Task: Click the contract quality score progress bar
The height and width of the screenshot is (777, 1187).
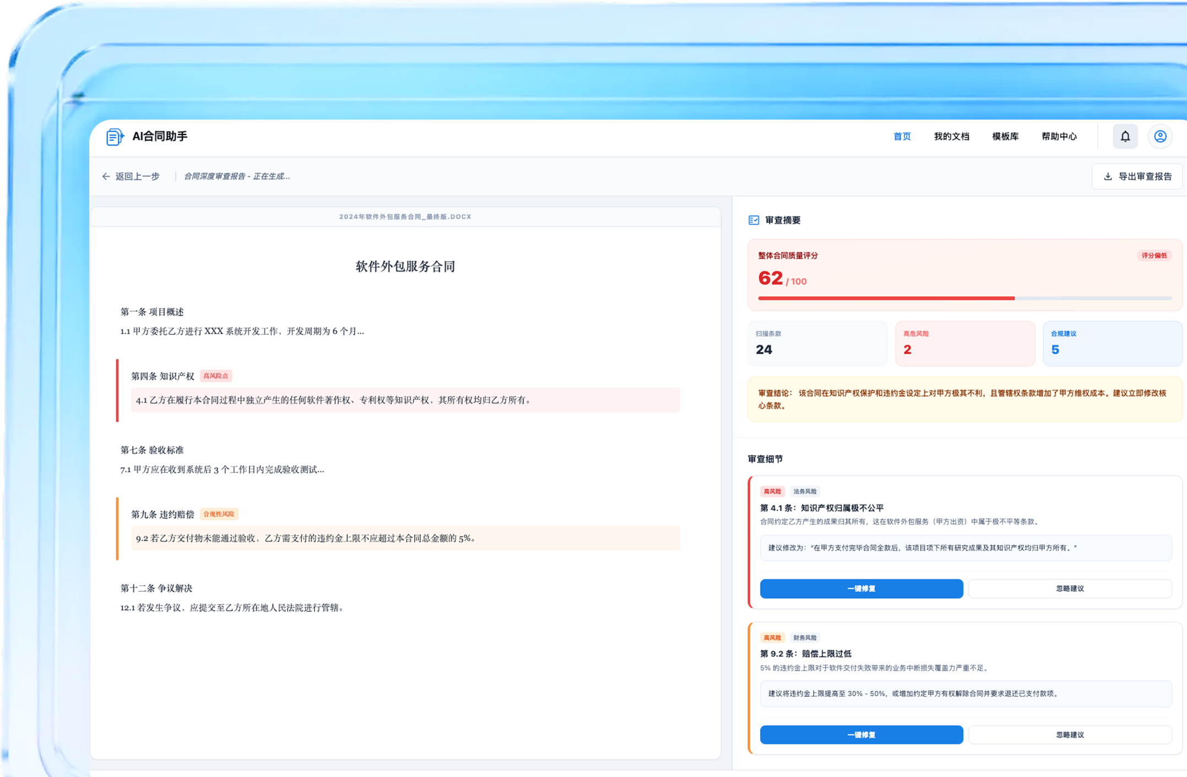Action: point(965,298)
